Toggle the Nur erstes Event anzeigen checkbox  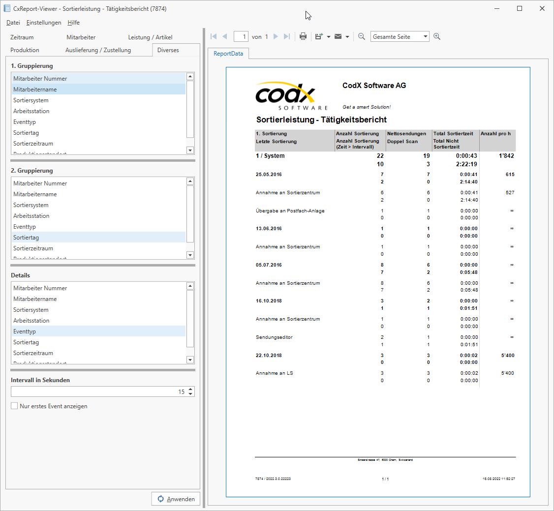coord(14,406)
